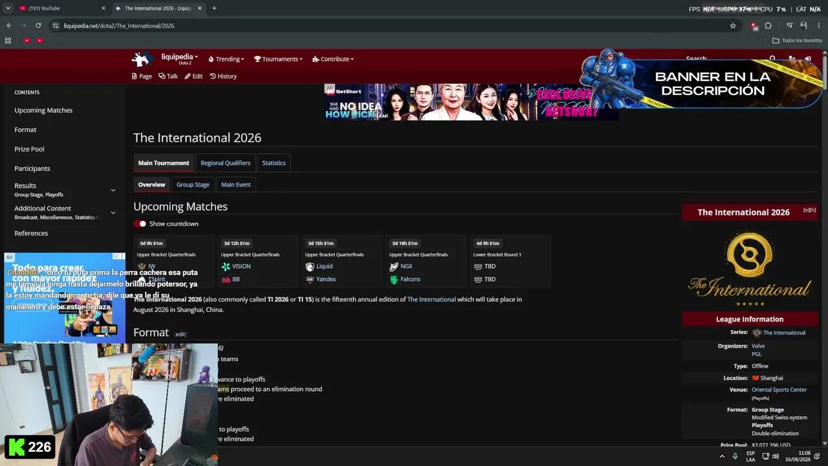828x466 pixels.
Task: Open the PGL organizer link
Action: point(756,354)
